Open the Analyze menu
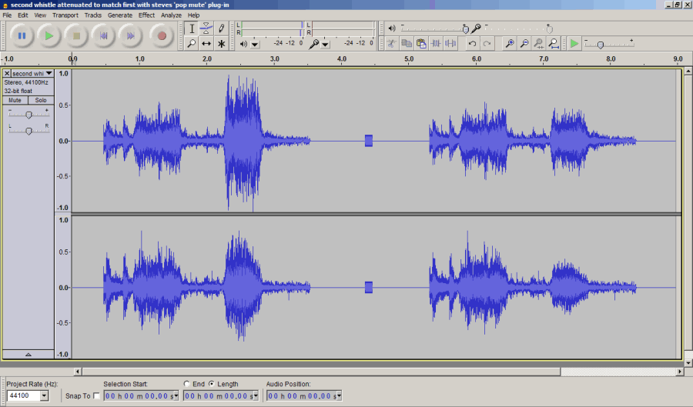This screenshot has height=407, width=693. [171, 15]
